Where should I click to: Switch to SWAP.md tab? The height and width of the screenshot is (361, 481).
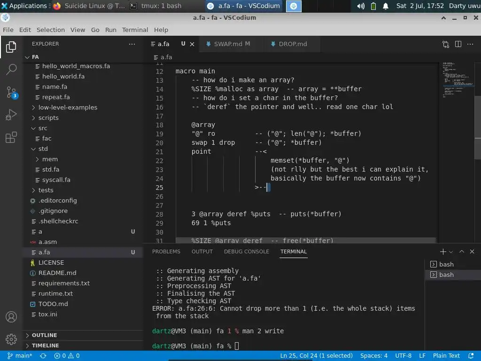tap(231, 44)
